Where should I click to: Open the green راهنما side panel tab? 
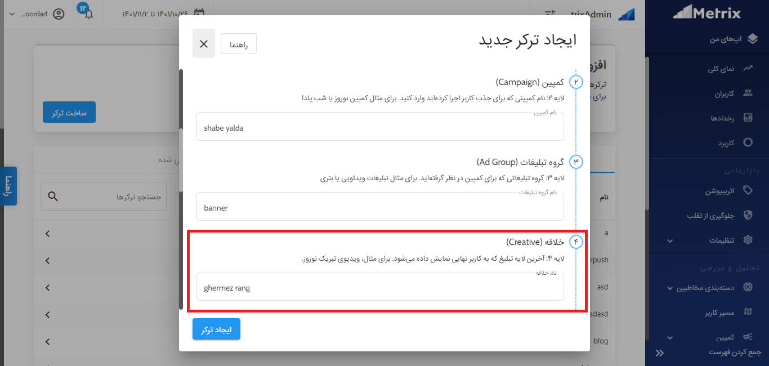coord(8,186)
